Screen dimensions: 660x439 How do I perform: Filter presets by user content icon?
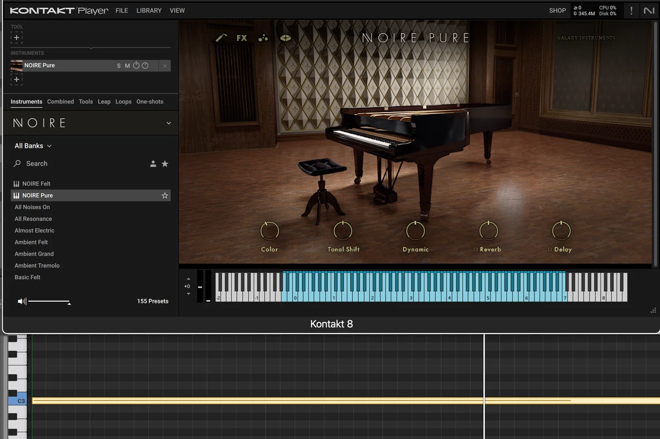pyautogui.click(x=153, y=164)
